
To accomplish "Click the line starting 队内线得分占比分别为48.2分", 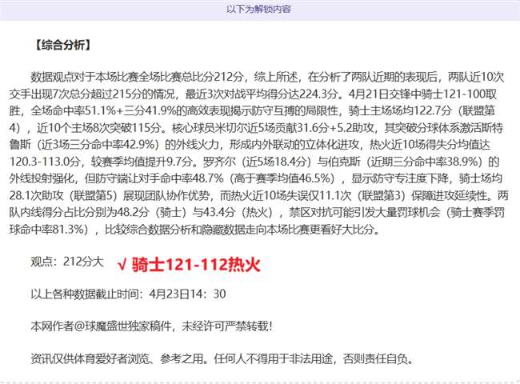I will pyautogui.click(x=257, y=212).
